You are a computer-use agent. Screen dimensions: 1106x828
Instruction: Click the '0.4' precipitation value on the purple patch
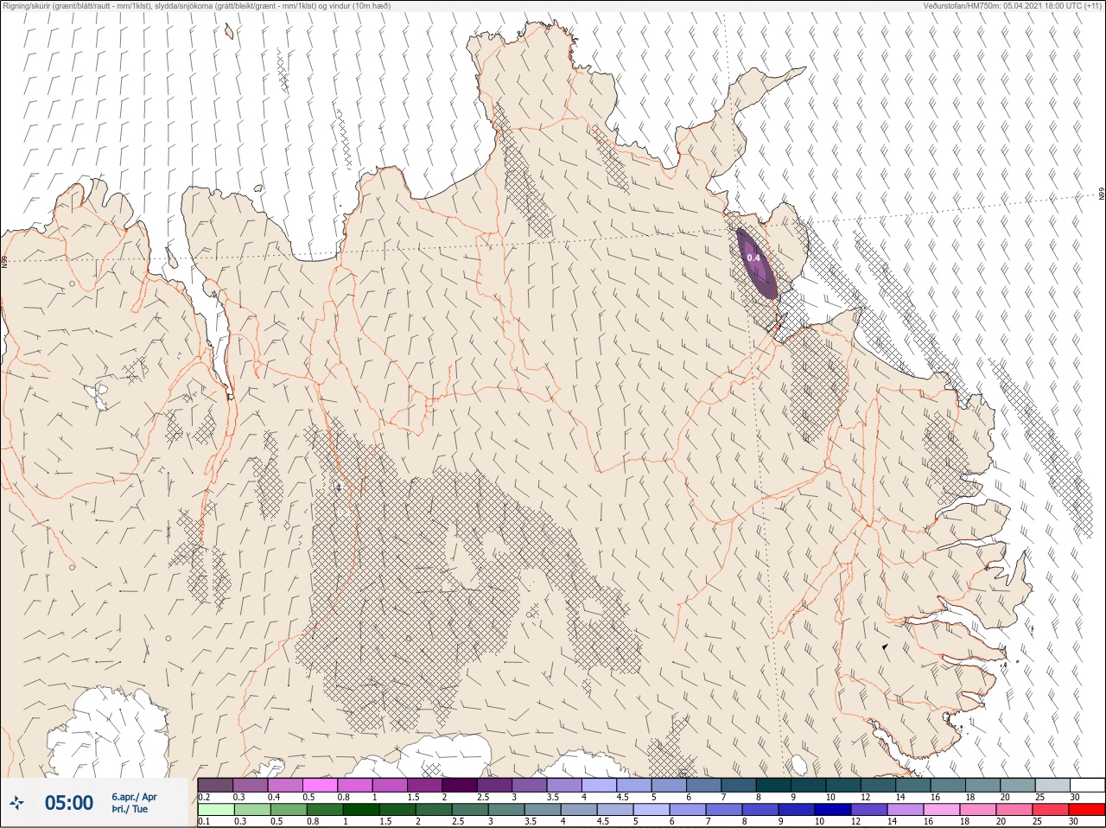pyautogui.click(x=753, y=258)
